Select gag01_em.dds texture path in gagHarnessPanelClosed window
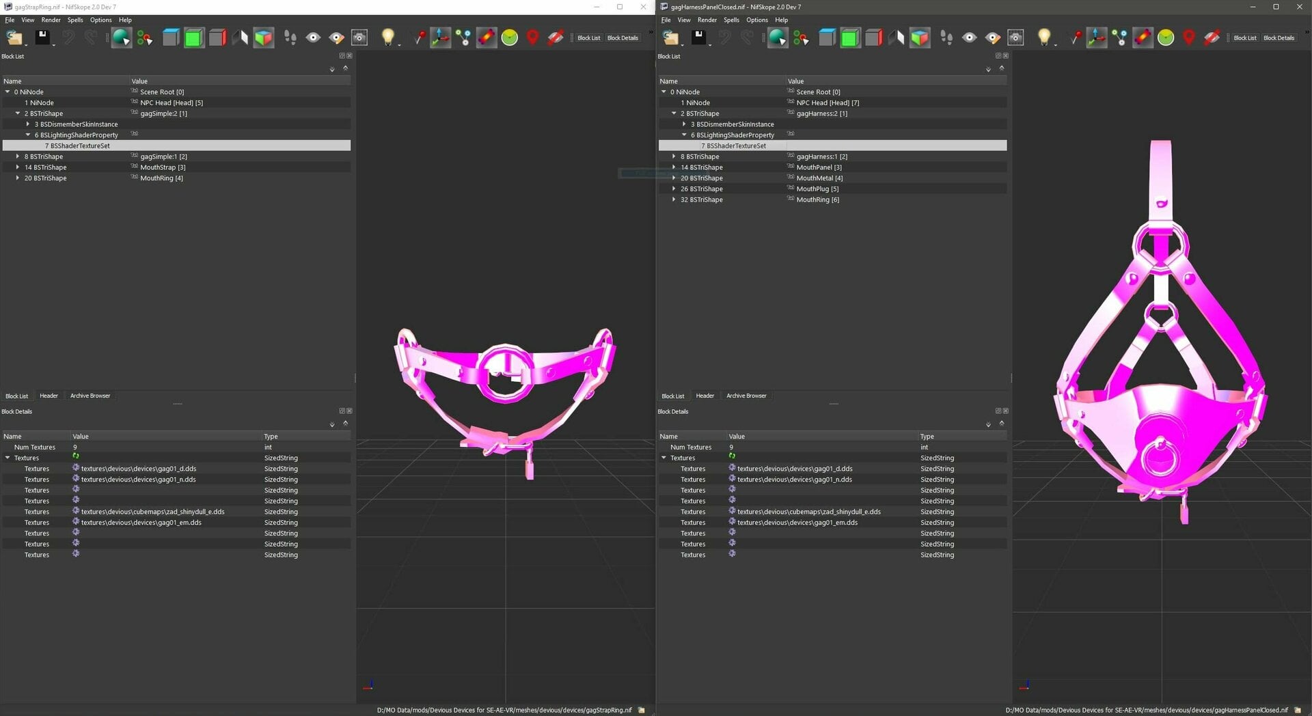1312x716 pixels. point(797,523)
